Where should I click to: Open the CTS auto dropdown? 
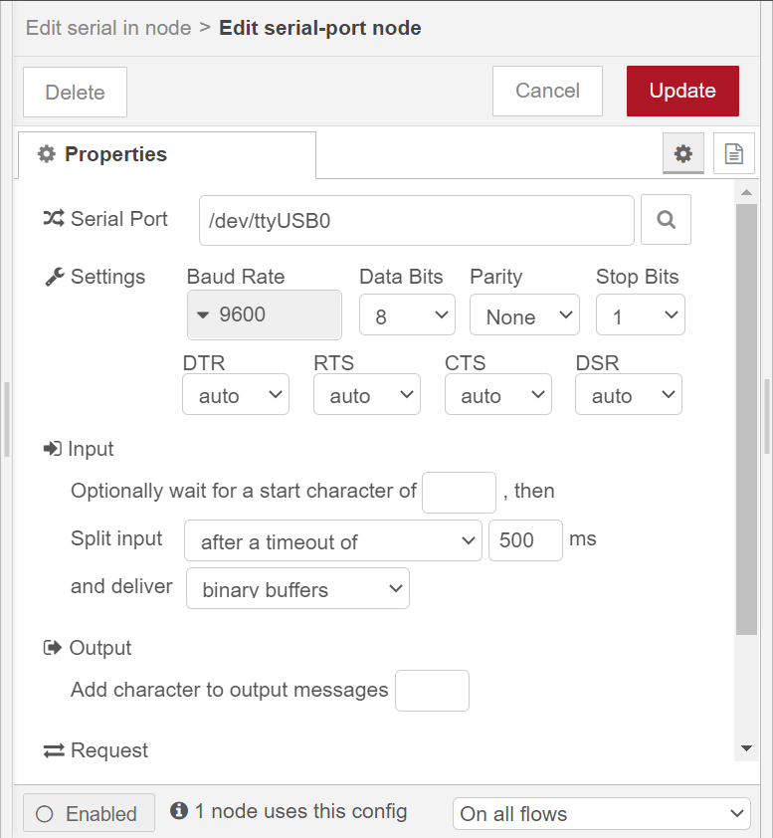[x=497, y=394]
